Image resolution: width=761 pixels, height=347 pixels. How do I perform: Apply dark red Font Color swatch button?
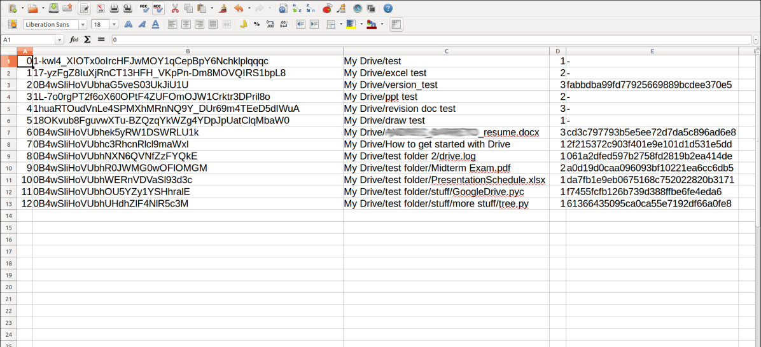point(372,24)
